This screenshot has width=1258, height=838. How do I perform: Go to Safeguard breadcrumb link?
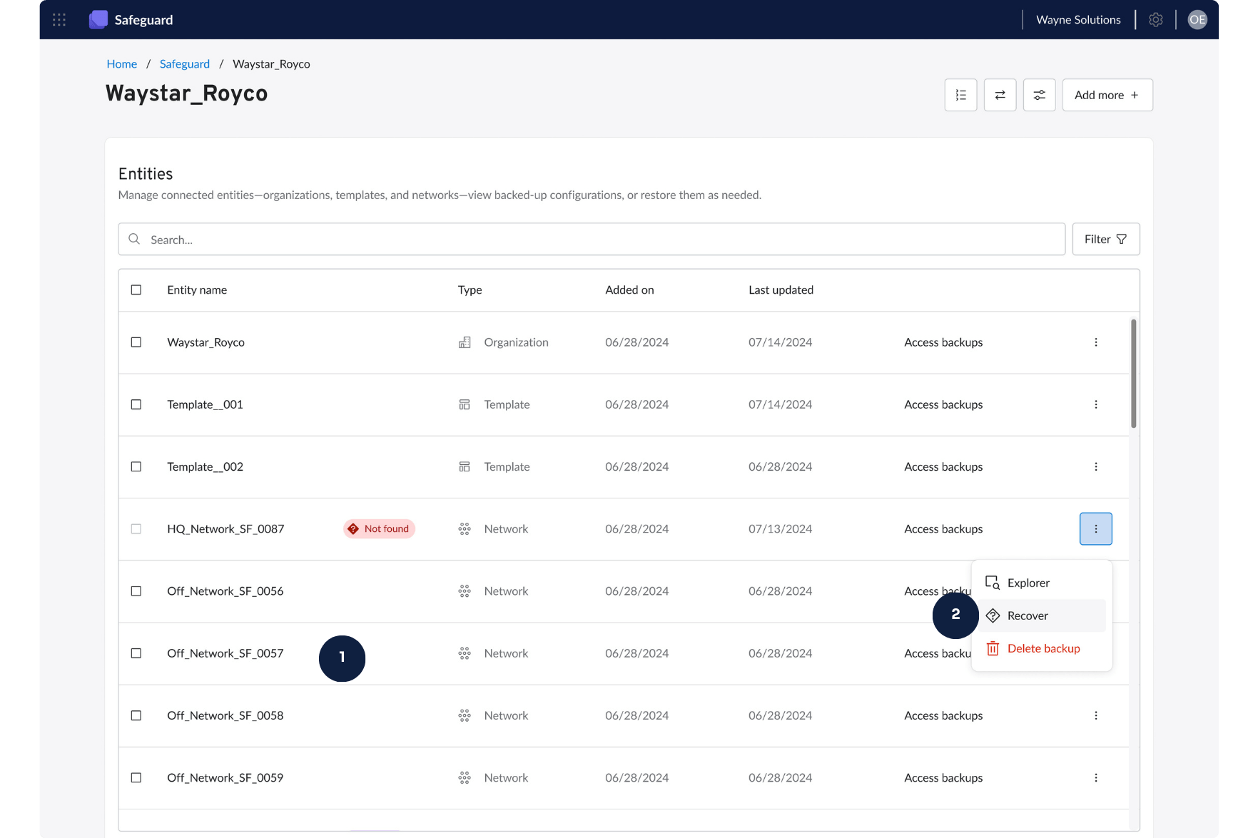pyautogui.click(x=185, y=63)
